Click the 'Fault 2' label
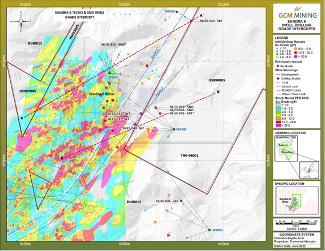The image size is (325, 251). [x=155, y=55]
